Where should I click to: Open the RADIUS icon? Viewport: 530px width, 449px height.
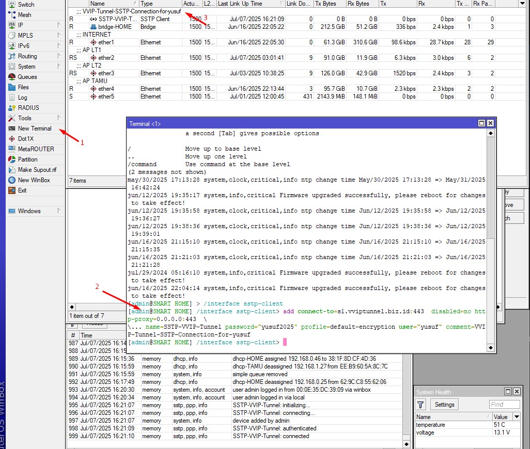click(12, 108)
